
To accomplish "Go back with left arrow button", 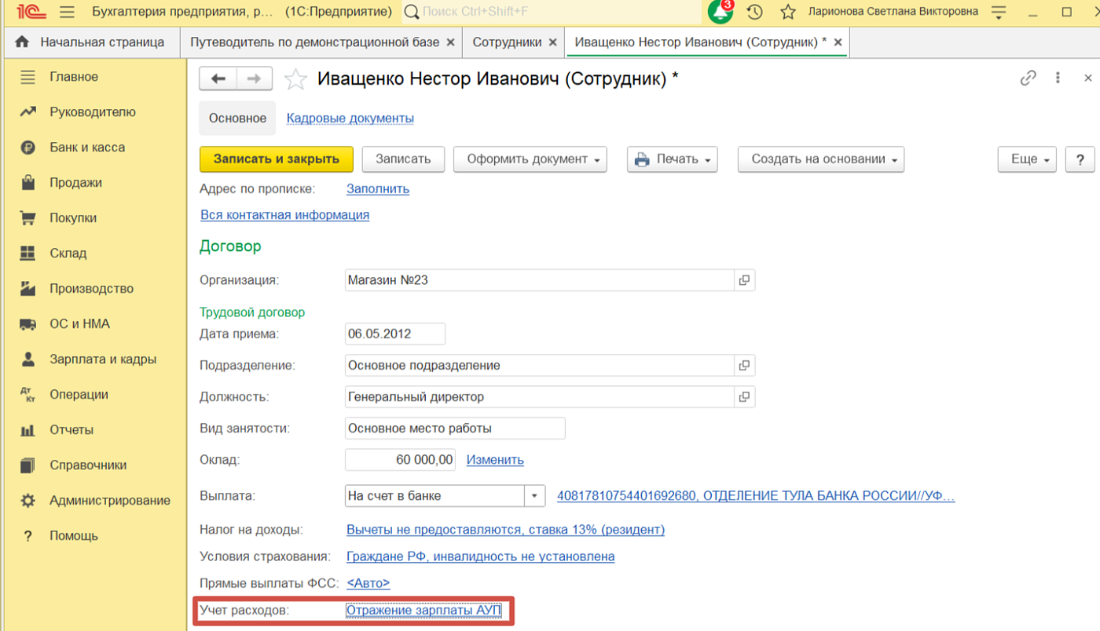I will (218, 78).
